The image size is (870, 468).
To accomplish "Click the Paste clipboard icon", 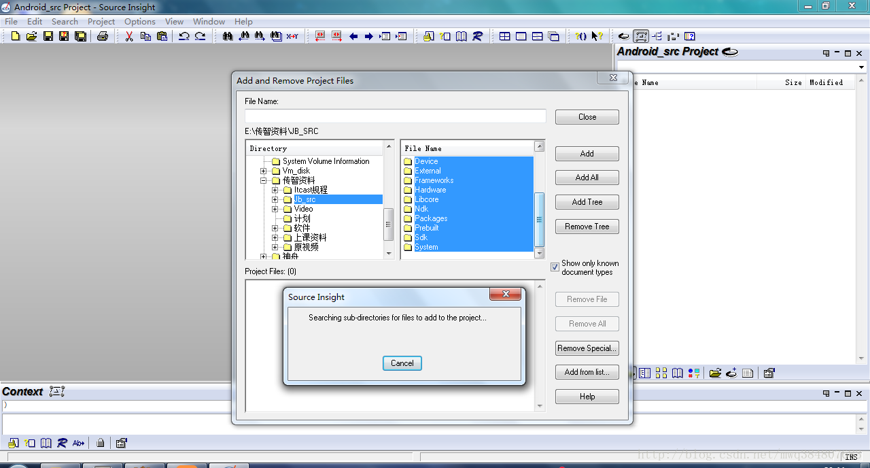I will click(162, 36).
